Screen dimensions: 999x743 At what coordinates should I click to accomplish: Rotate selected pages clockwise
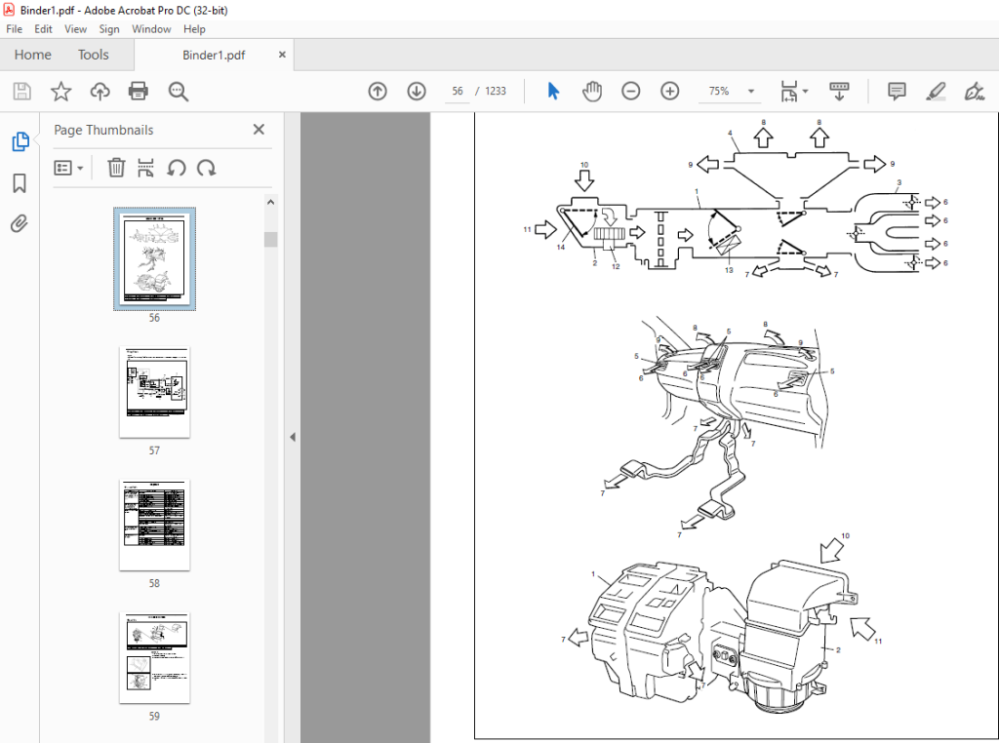(x=207, y=168)
